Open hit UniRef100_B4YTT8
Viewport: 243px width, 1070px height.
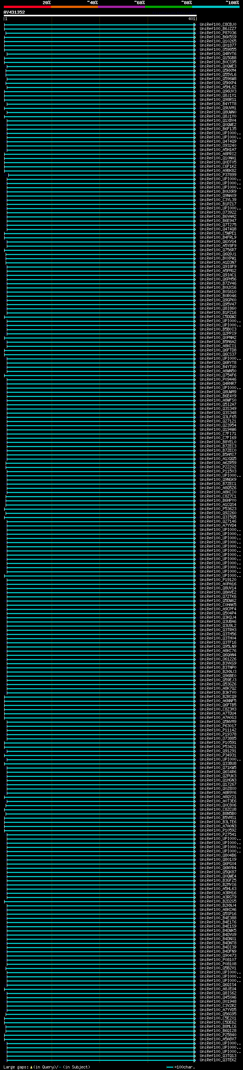click(218, 104)
